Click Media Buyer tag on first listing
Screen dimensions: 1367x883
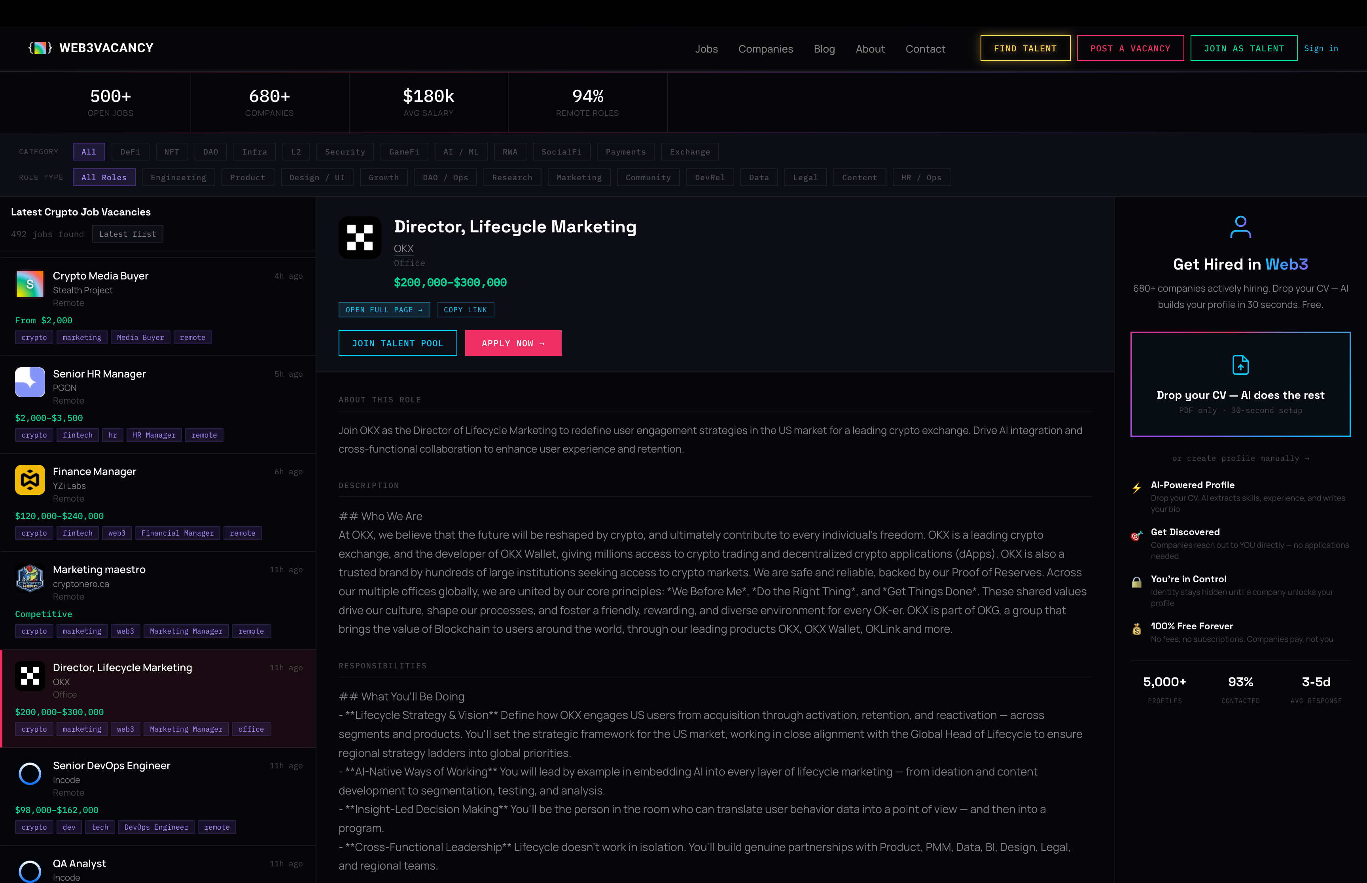tap(140, 337)
